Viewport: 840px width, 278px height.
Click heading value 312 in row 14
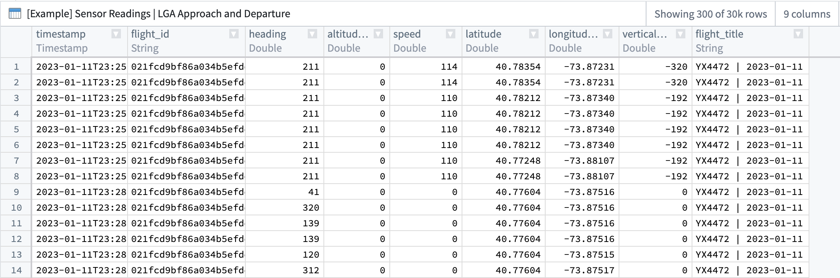pos(311,270)
